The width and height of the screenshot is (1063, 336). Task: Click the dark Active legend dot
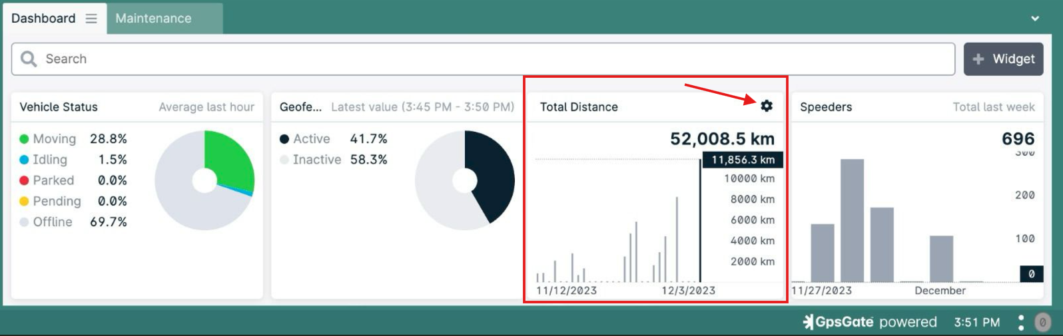tap(284, 139)
